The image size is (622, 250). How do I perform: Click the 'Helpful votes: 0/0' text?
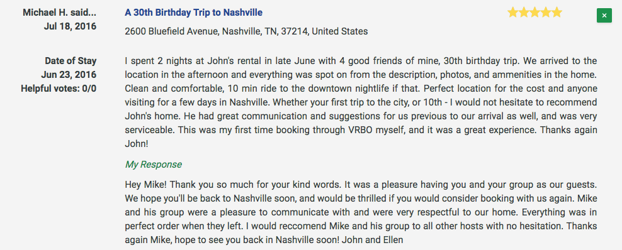click(59, 88)
